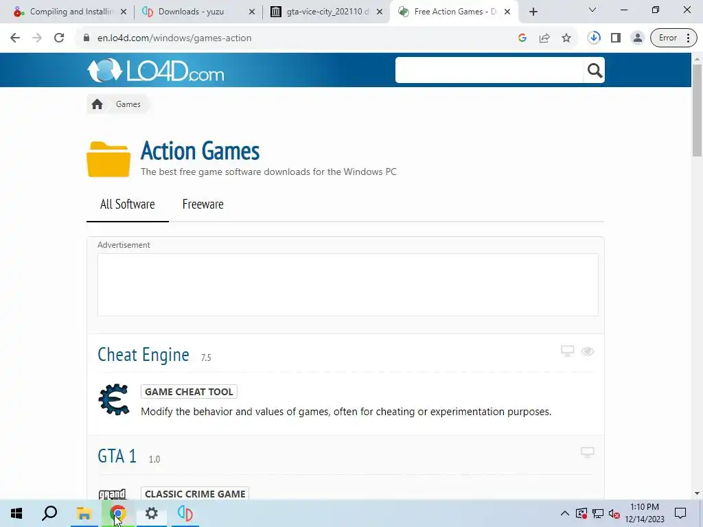The image size is (703, 527).
Task: Open the GTA 1 title link
Action: (x=117, y=456)
